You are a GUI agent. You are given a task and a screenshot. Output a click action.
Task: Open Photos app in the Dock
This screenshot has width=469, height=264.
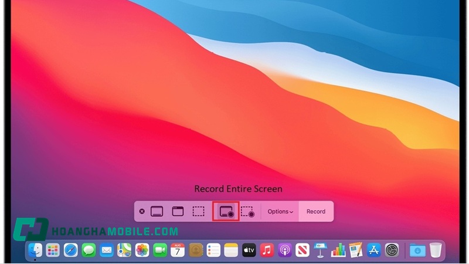tap(142, 251)
